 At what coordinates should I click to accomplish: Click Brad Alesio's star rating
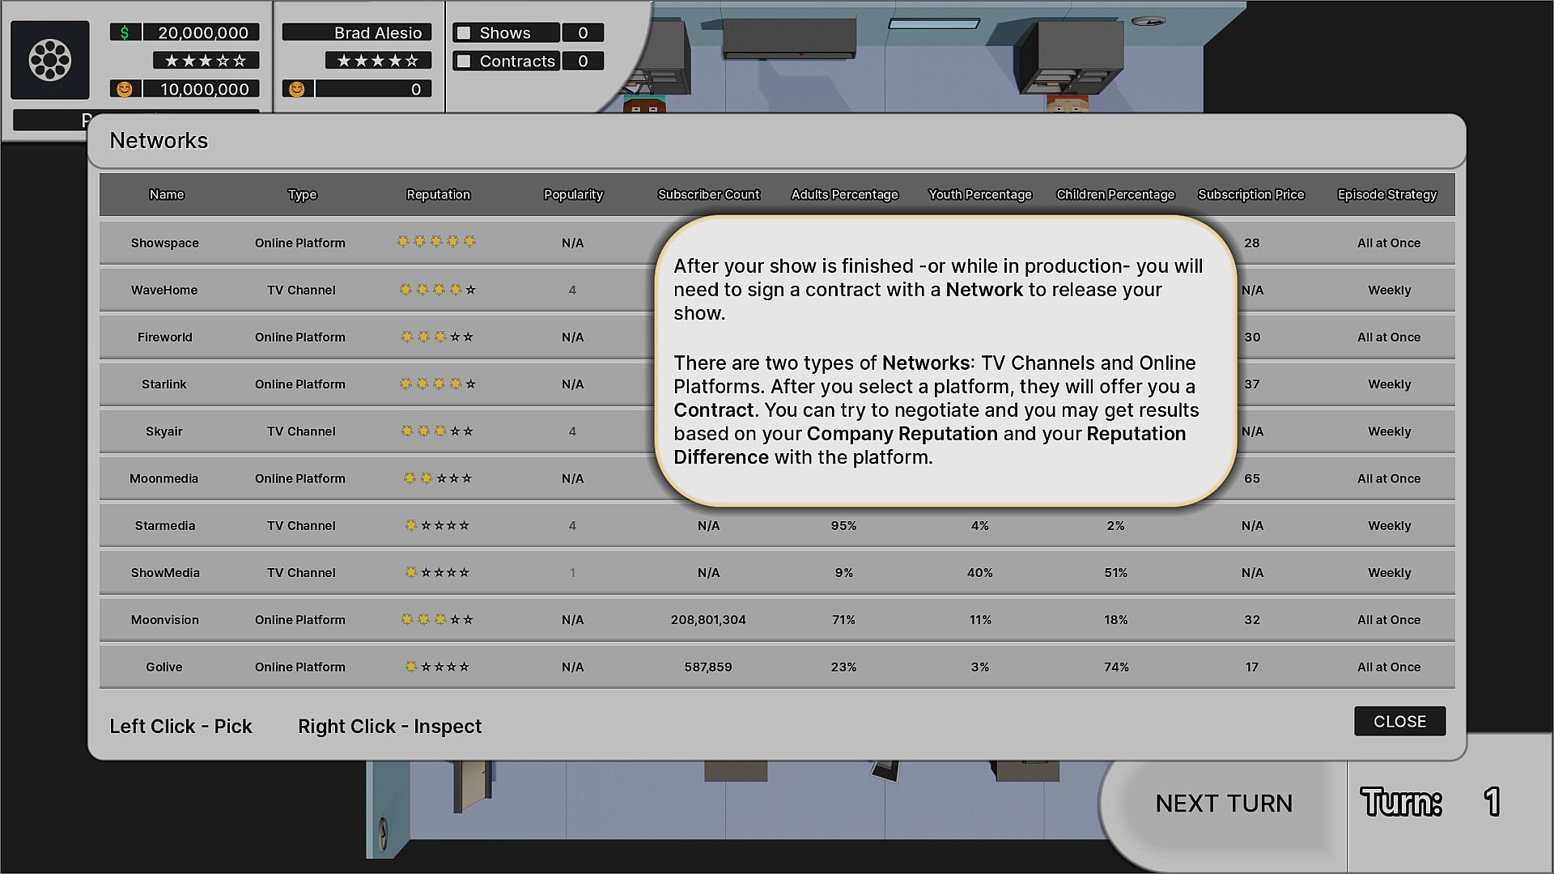(378, 61)
